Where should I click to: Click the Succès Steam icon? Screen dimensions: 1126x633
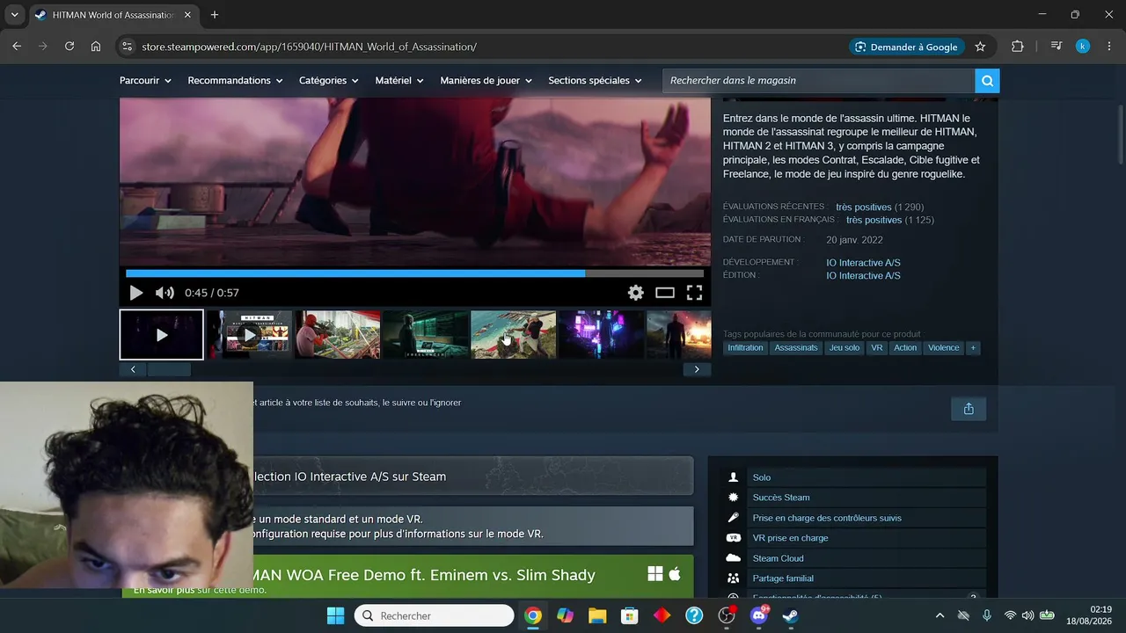734,498
